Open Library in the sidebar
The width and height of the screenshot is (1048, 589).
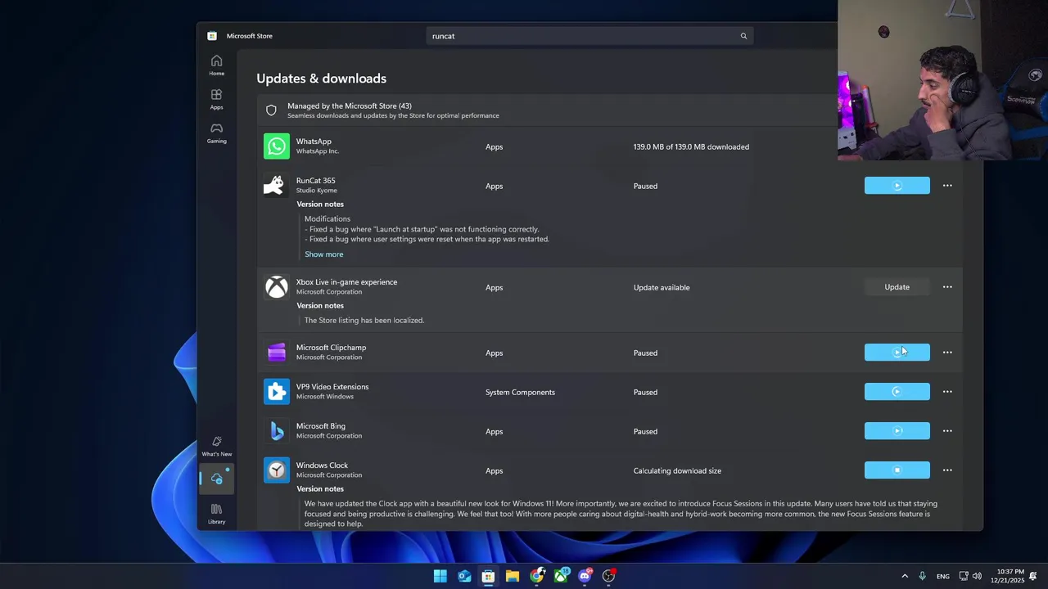216,513
